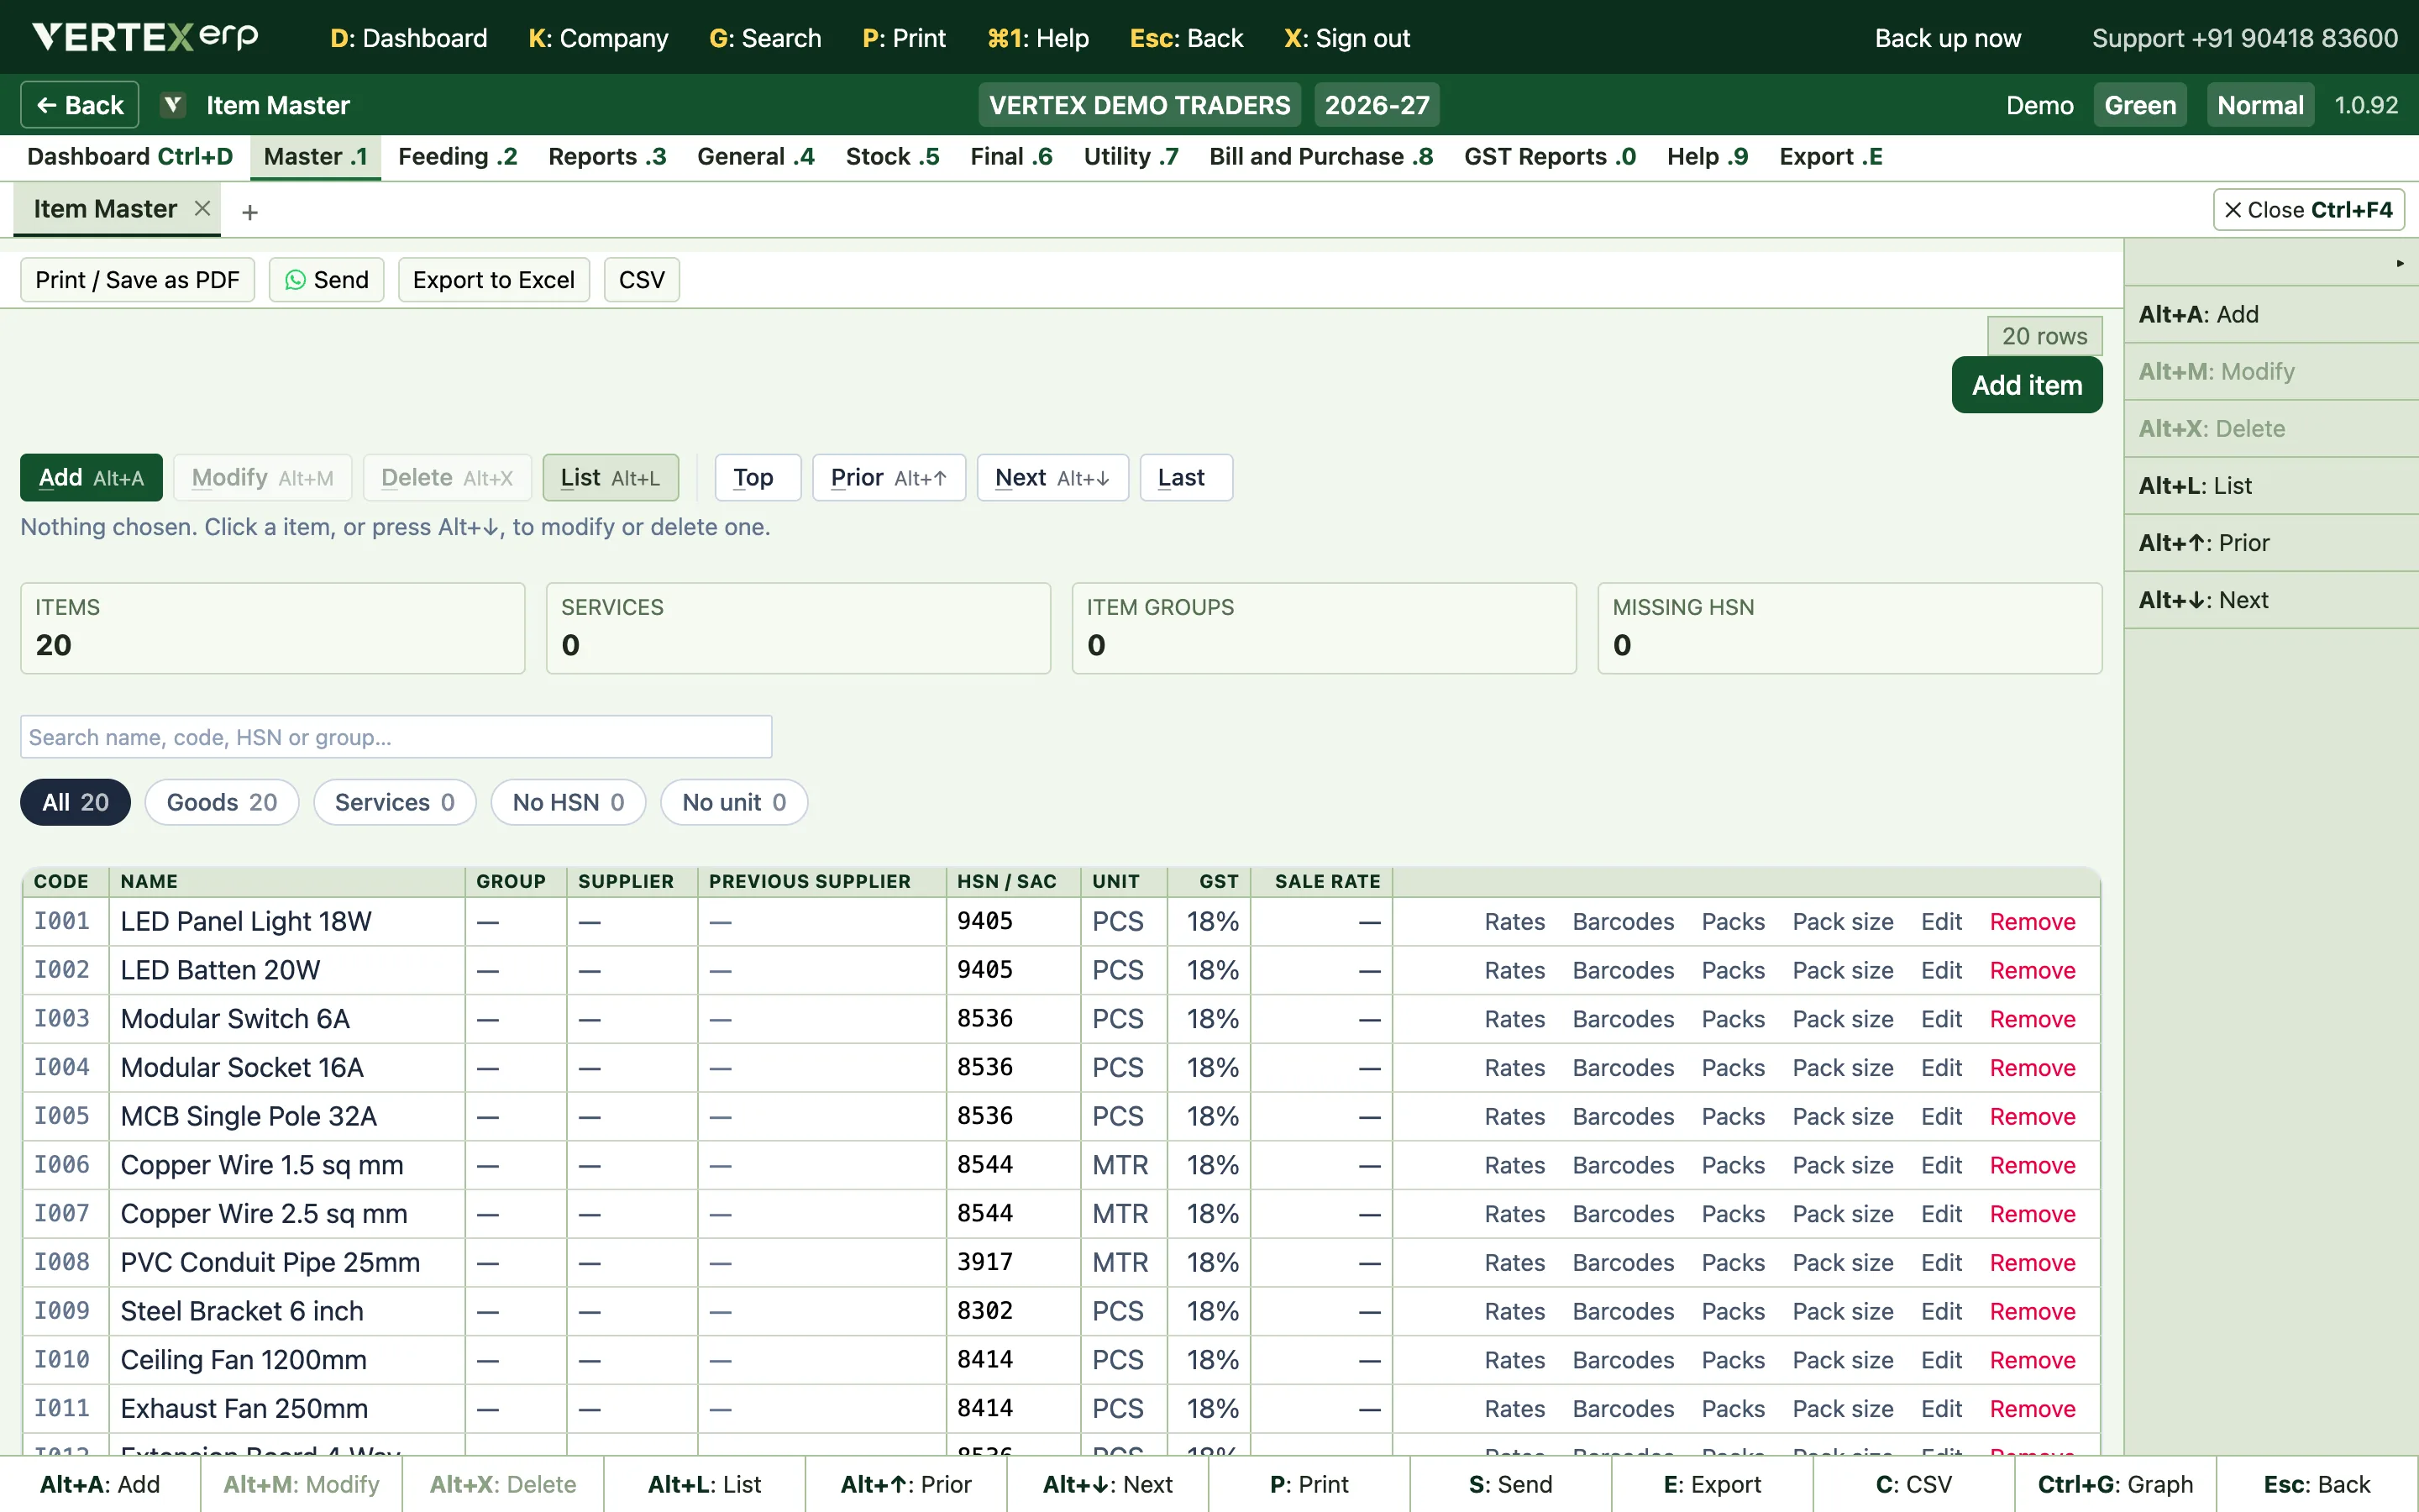Screen dimensions: 2419x1512
Task: Open the GST Reports .0 menu
Action: (x=1550, y=157)
